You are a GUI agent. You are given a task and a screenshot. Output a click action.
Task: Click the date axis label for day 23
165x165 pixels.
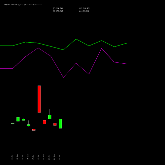[x=49, y=157]
